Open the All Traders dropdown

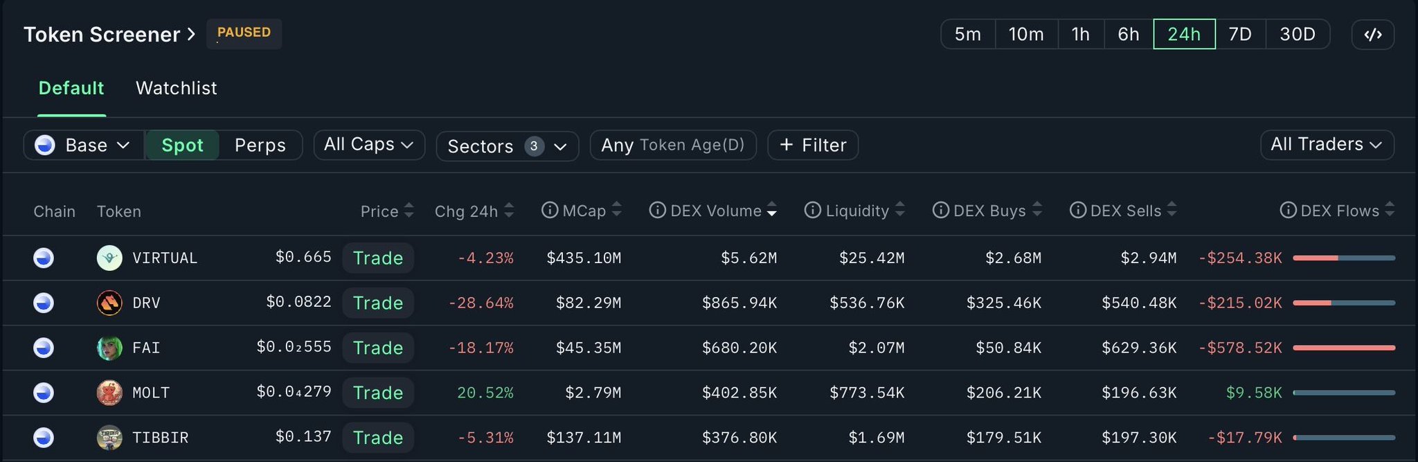(1326, 144)
